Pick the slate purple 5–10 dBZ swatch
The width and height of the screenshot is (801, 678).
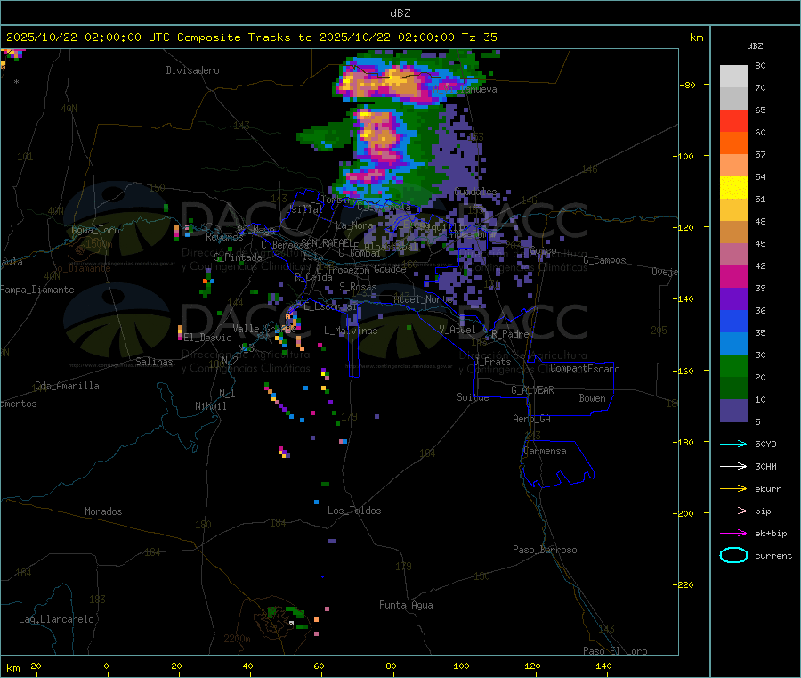tap(733, 411)
